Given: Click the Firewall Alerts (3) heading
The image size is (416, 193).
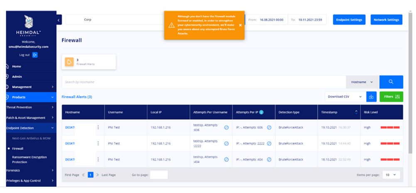Looking at the screenshot, I should [76, 97].
